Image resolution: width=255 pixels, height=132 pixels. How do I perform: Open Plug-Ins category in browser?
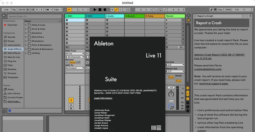pyautogui.click(x=12, y=61)
